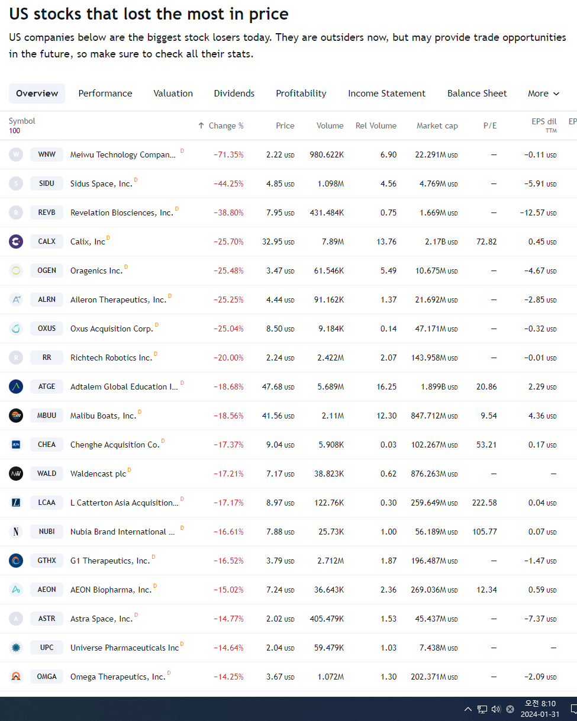Click the 32.95 USD price cell
This screenshot has height=721, width=577.
(278, 242)
